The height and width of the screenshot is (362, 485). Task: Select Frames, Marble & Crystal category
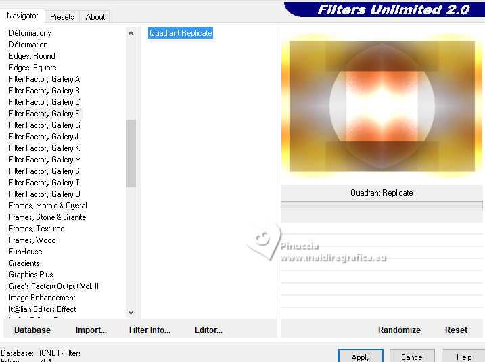pos(48,206)
